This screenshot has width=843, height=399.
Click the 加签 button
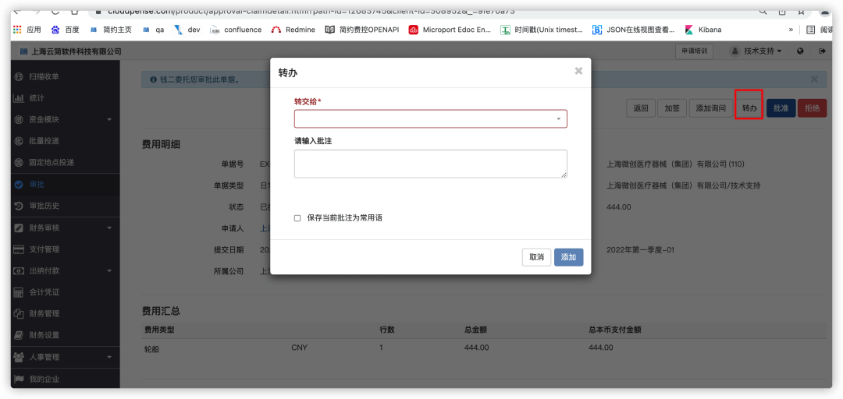click(x=672, y=108)
